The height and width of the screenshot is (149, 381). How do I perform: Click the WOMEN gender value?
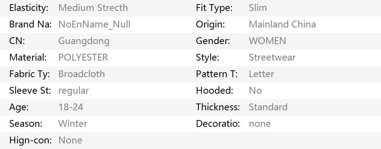(268, 41)
